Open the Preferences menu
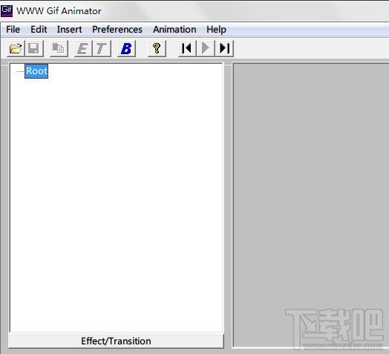389x354 pixels. (117, 30)
